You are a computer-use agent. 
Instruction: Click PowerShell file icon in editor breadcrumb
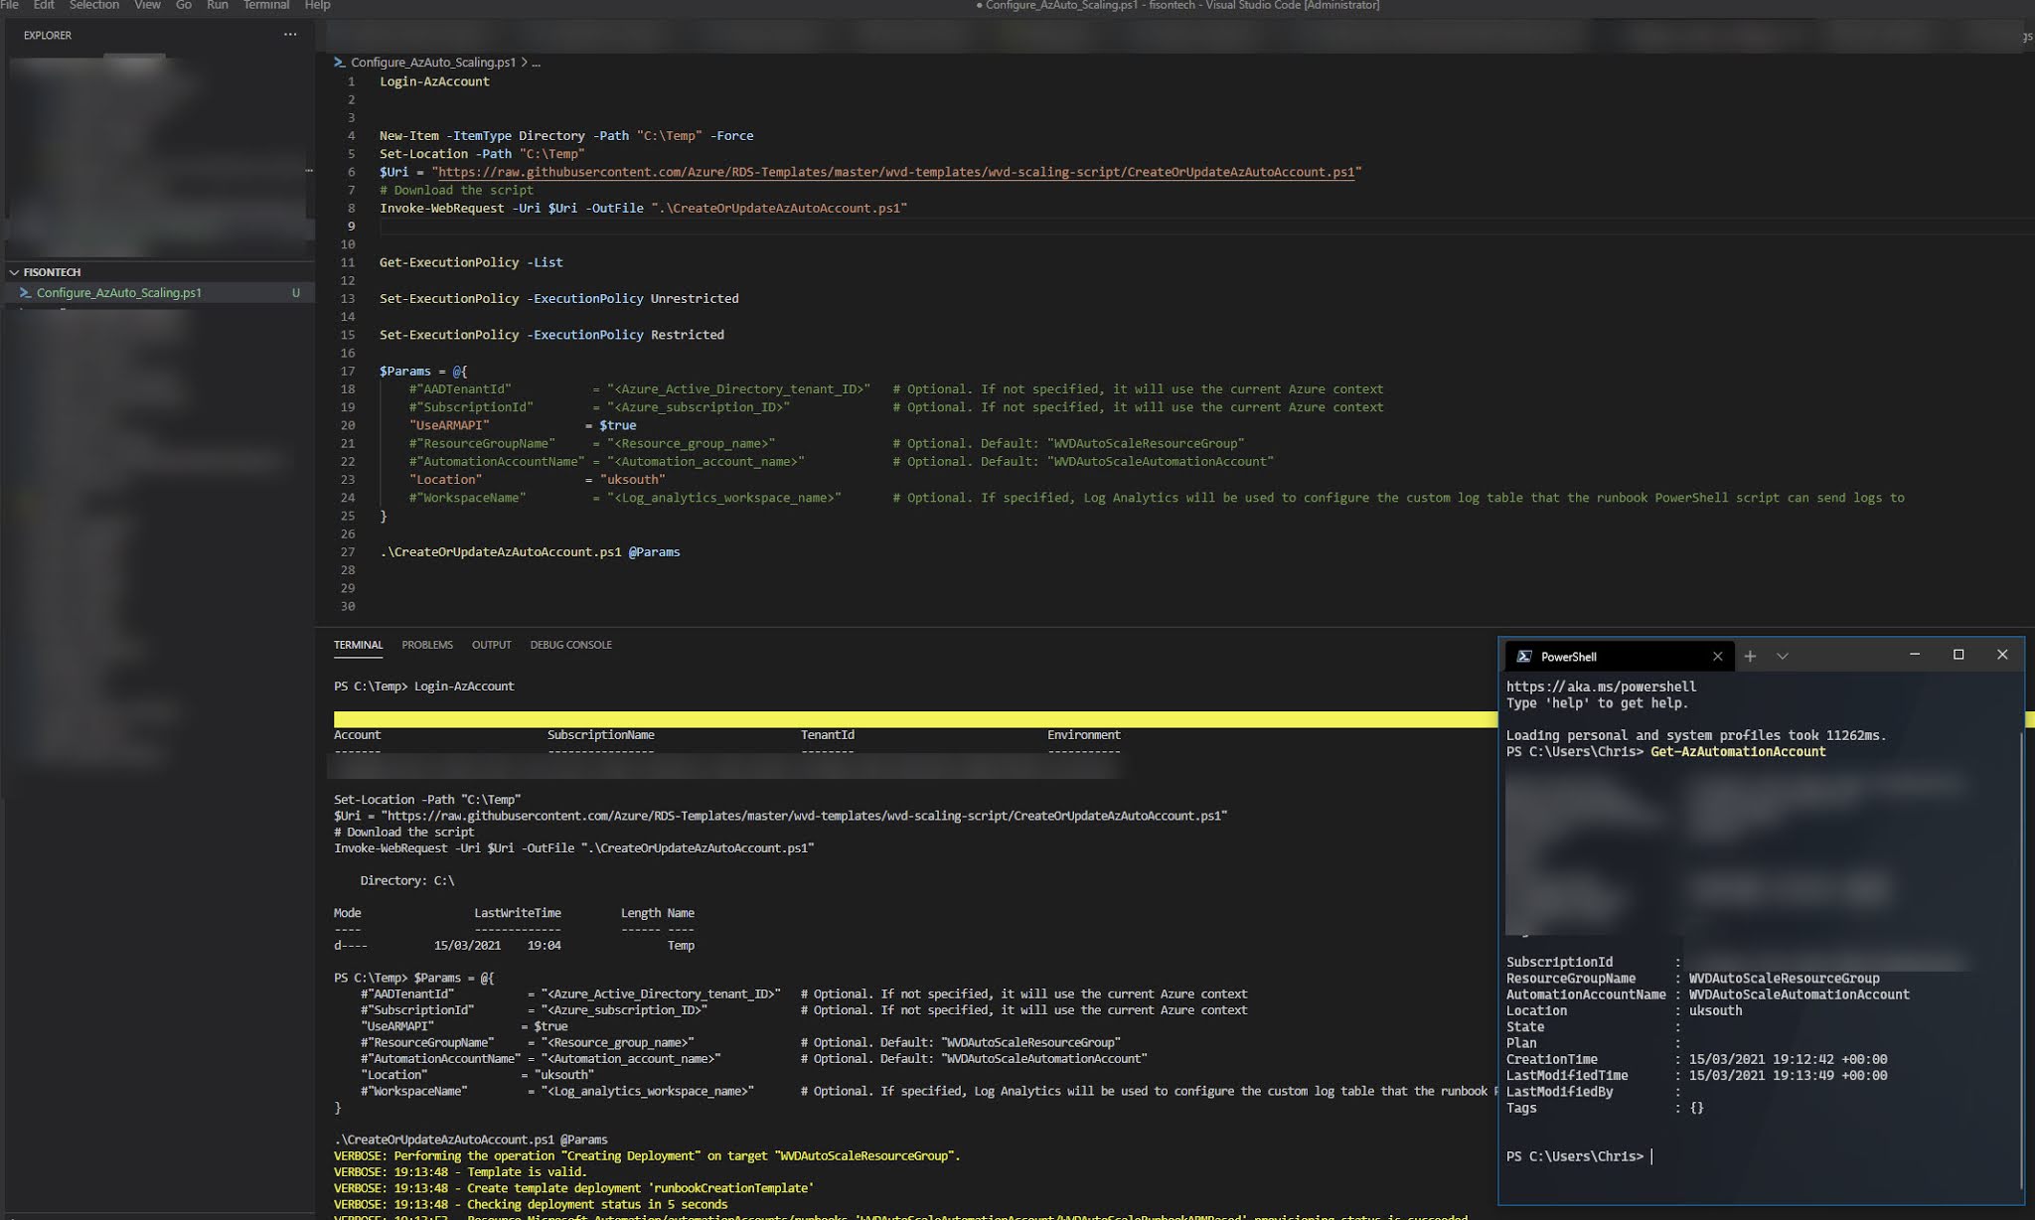[x=340, y=63]
